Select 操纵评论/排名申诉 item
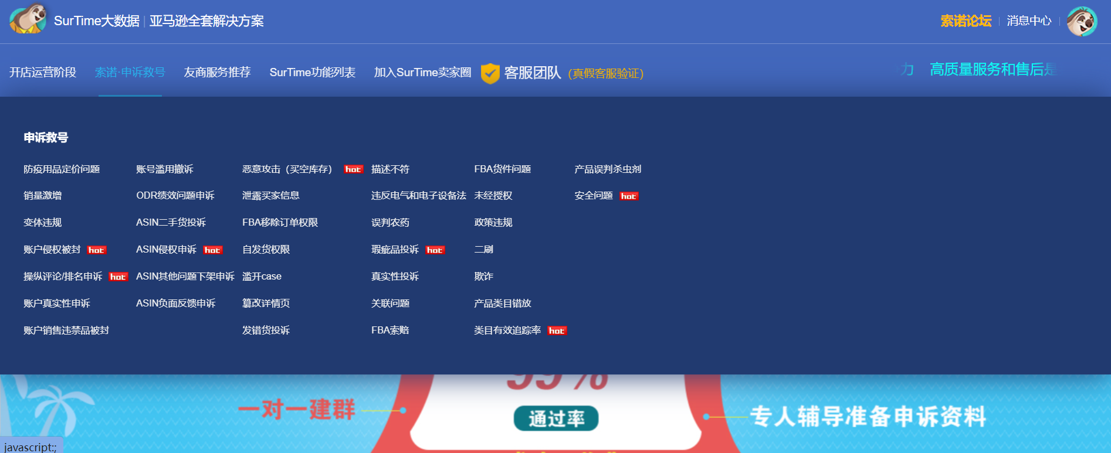The height and width of the screenshot is (453, 1111). [x=63, y=277]
